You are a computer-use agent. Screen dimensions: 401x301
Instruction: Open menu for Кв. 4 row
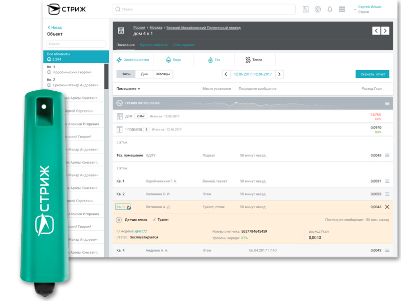click(x=387, y=250)
